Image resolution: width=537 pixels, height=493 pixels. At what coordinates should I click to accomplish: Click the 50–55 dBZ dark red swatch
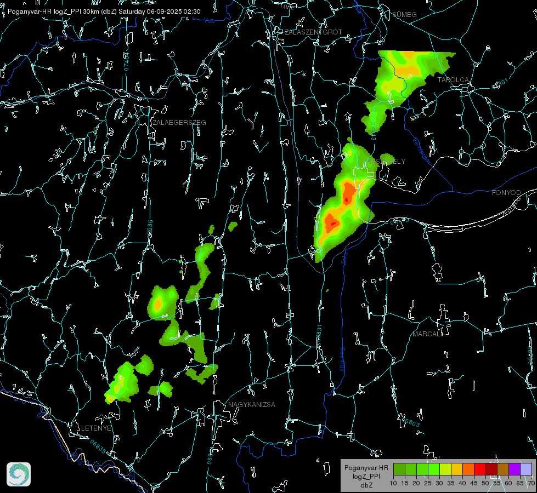(491, 469)
